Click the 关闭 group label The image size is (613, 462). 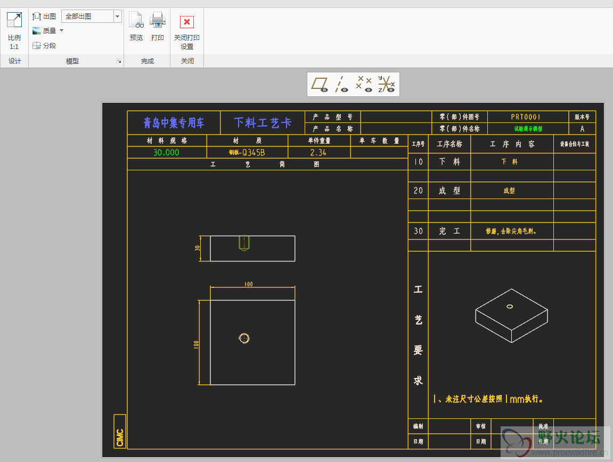[187, 61]
